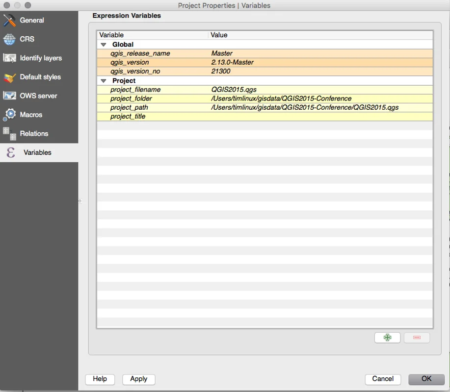Screen dimensions: 450x392
Task: Add a new variable with green plus button
Action: click(387, 338)
